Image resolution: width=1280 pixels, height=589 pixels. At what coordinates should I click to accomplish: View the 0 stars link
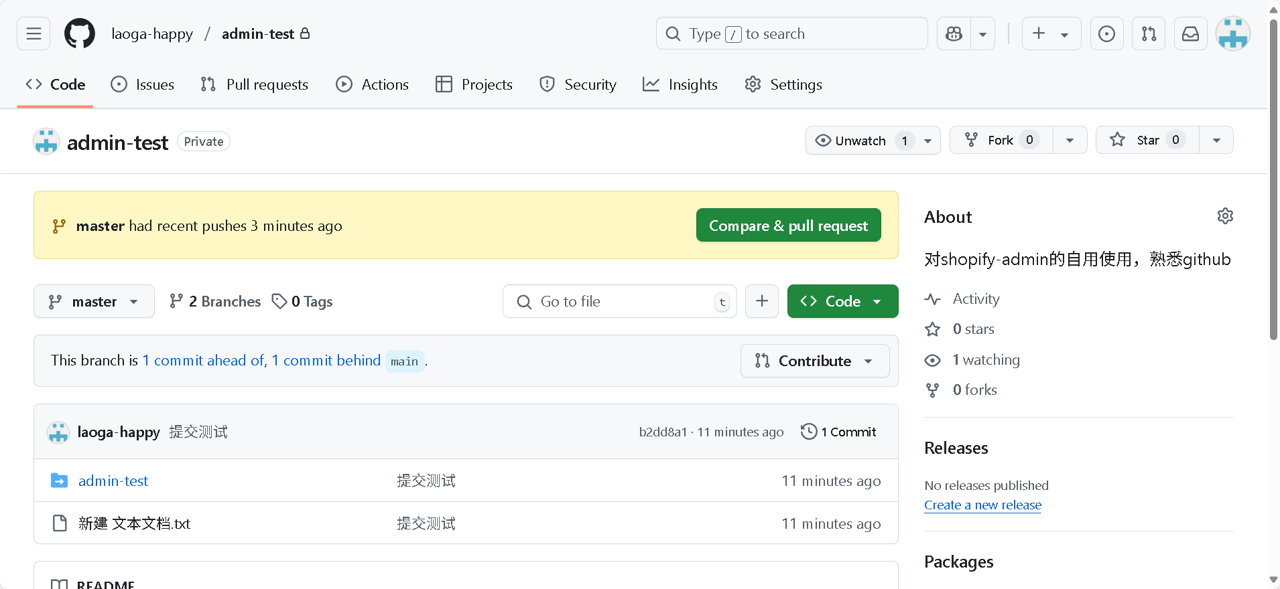[960, 329]
